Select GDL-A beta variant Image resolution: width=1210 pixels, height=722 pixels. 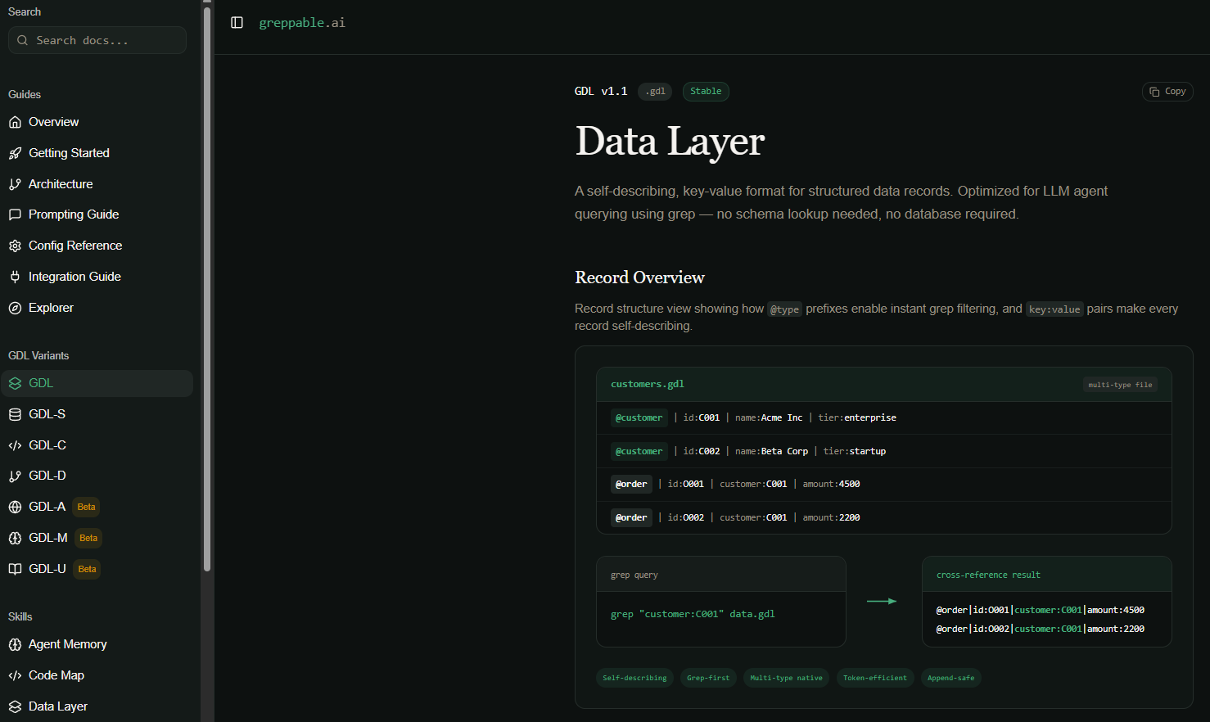[97, 507]
